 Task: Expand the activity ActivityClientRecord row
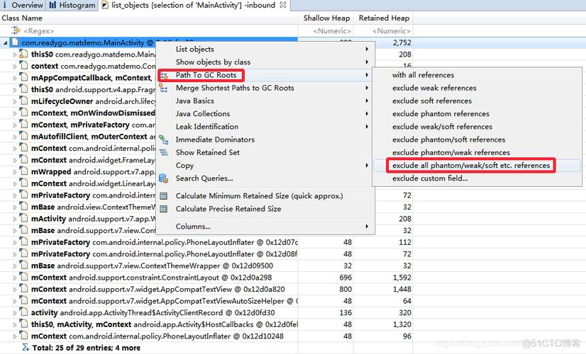(x=15, y=313)
